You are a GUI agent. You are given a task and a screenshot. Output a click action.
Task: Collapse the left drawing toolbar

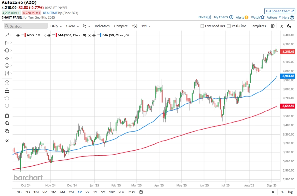click(7, 141)
